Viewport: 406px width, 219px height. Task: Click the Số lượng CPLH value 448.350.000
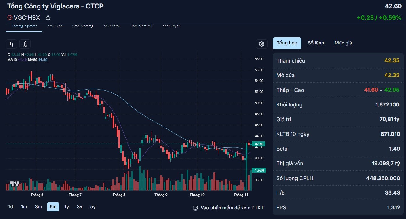[383, 178]
